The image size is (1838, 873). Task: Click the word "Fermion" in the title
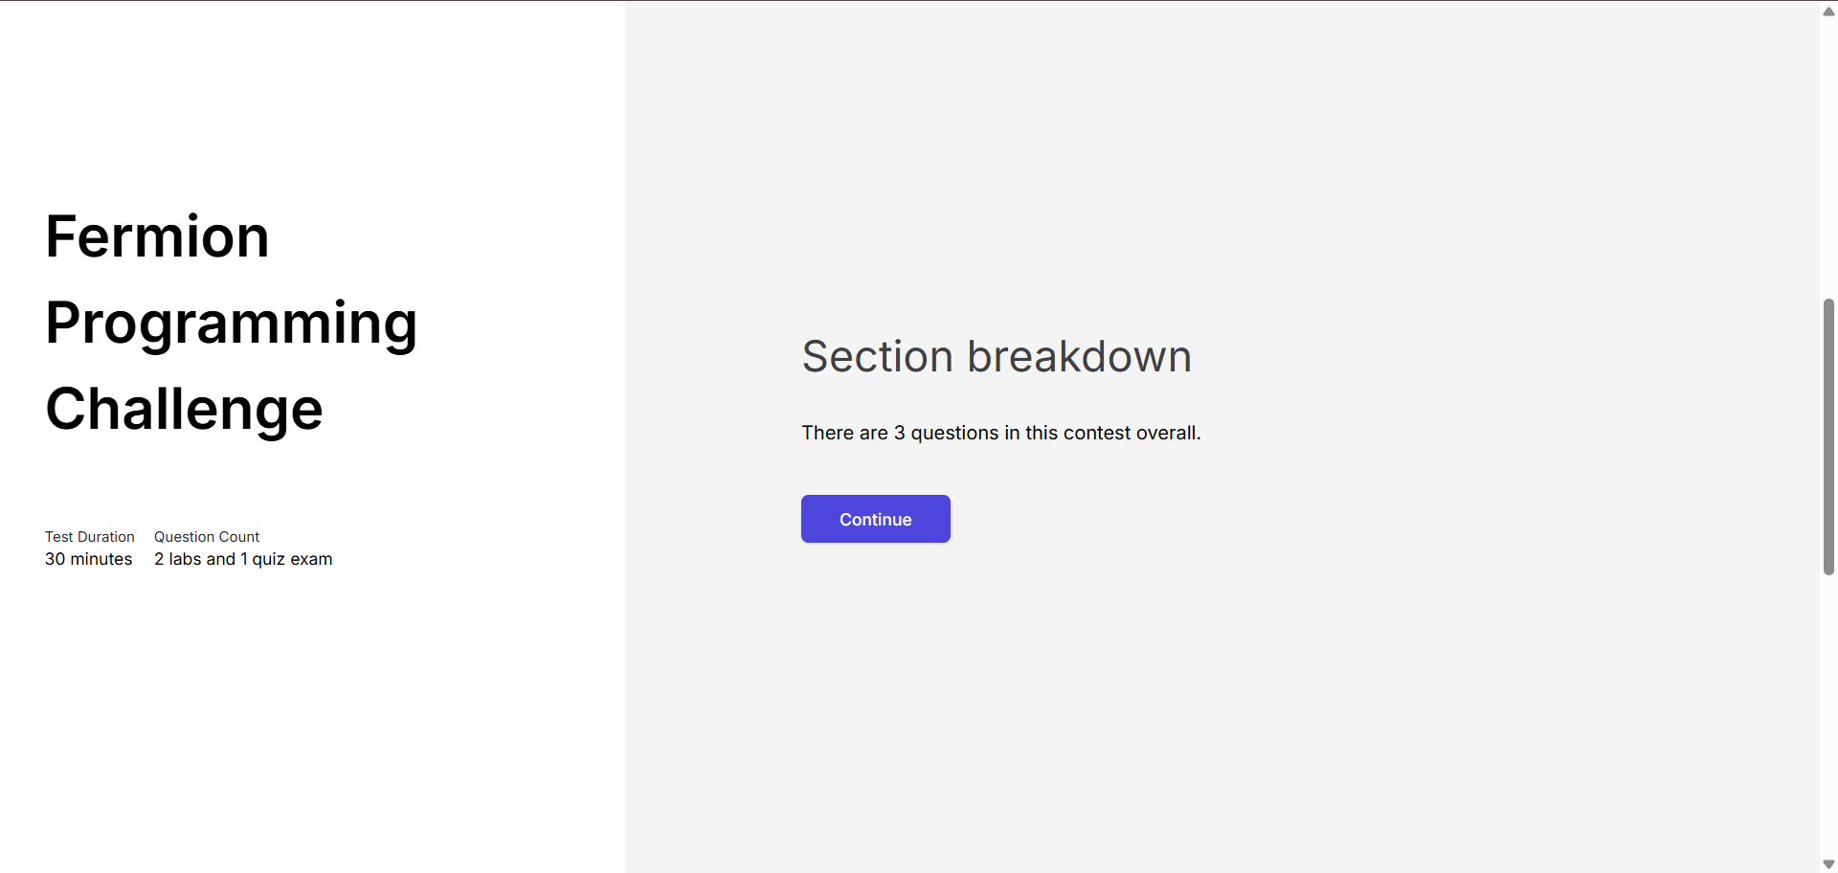157,236
